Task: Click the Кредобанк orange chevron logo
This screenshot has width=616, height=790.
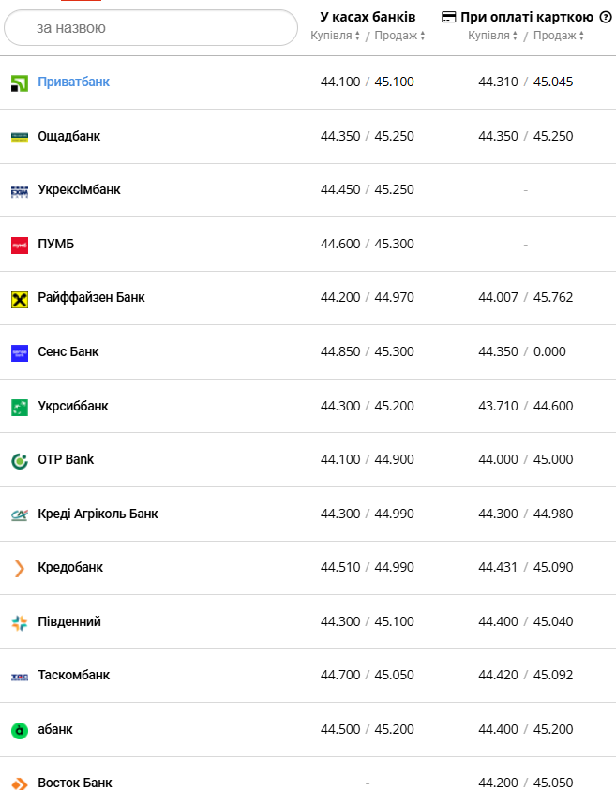Action: (x=20, y=569)
